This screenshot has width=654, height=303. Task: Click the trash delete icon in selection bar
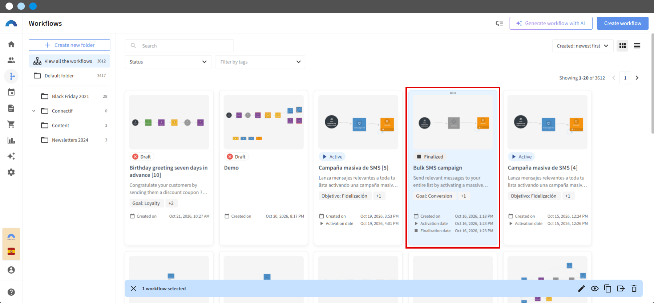click(634, 288)
